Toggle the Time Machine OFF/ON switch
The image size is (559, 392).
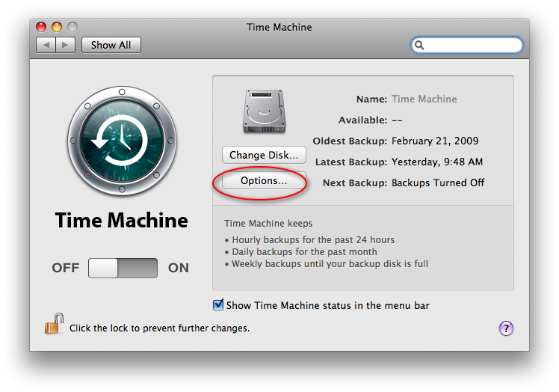click(123, 268)
